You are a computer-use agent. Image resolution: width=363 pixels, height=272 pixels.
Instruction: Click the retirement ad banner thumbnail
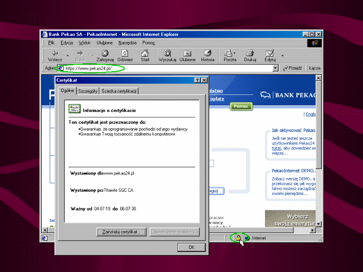pos(290,219)
